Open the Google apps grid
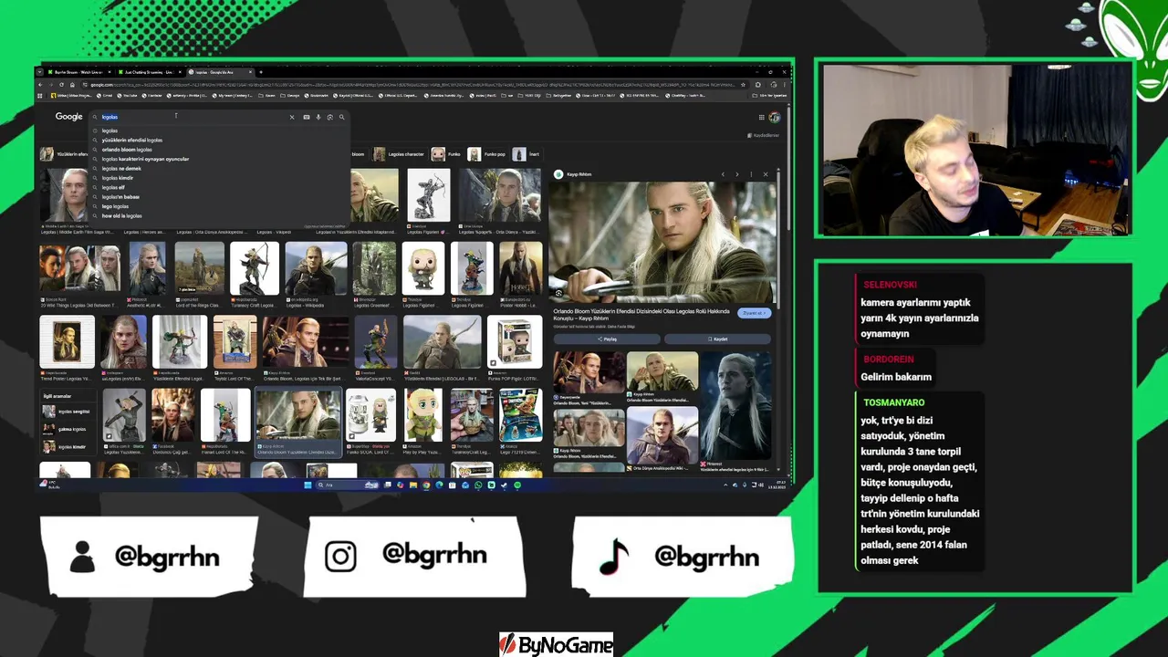The image size is (1168, 657). [761, 118]
